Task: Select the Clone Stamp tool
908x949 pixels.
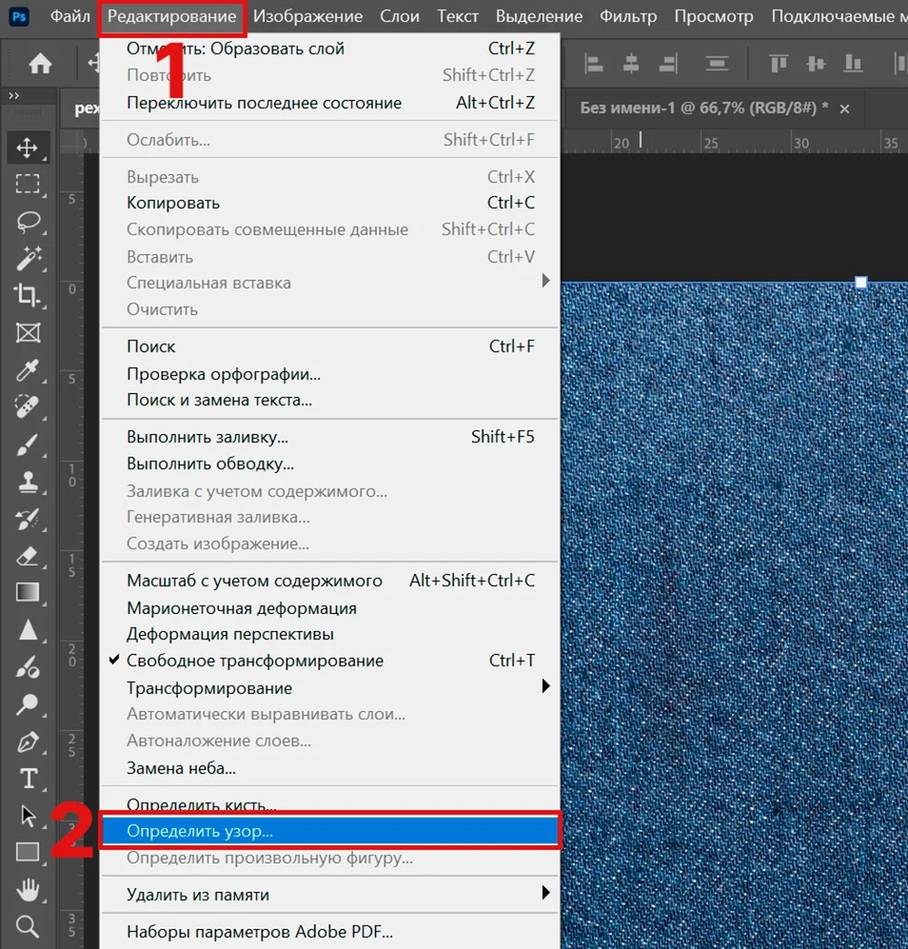Action: (x=27, y=481)
